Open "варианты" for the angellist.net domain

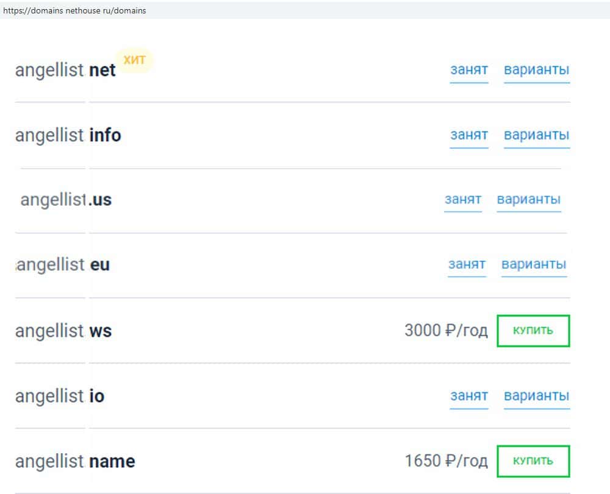click(536, 70)
